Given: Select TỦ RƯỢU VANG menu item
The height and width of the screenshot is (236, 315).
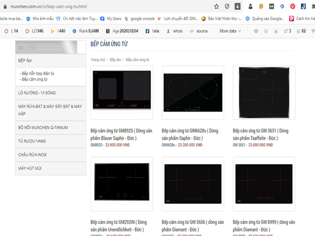Looking at the screenshot, I should (x=51, y=141).
